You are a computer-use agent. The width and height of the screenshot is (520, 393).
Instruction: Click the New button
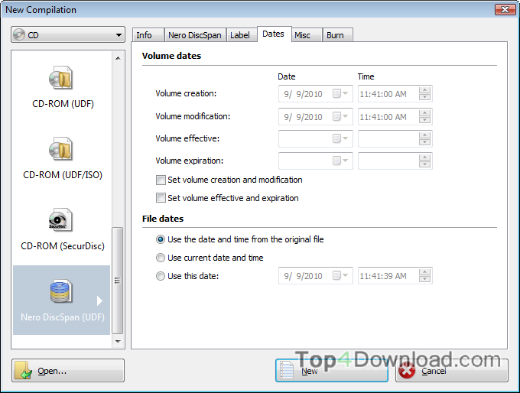tap(332, 371)
